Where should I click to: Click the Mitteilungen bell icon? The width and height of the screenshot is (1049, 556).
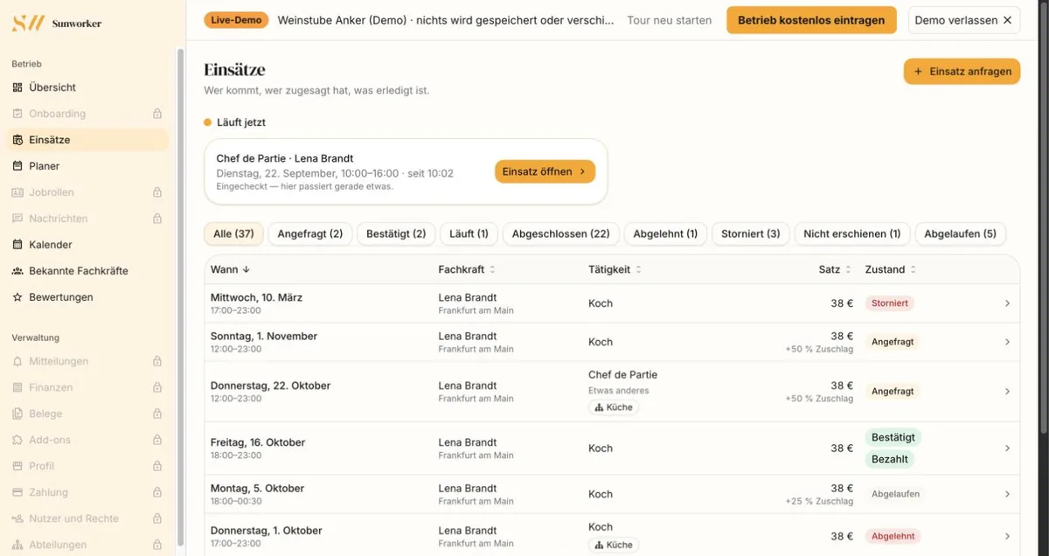pyautogui.click(x=17, y=361)
